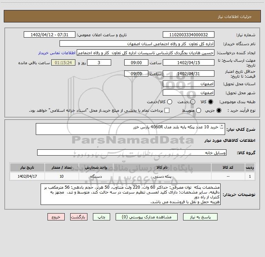The width and height of the screenshot is (265, 257).
Task: Click the buyer notes text area
Action: (x=130, y=194)
